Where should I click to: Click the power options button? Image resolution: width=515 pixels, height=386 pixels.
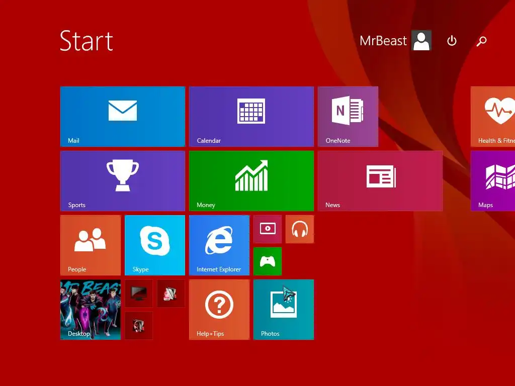(452, 41)
